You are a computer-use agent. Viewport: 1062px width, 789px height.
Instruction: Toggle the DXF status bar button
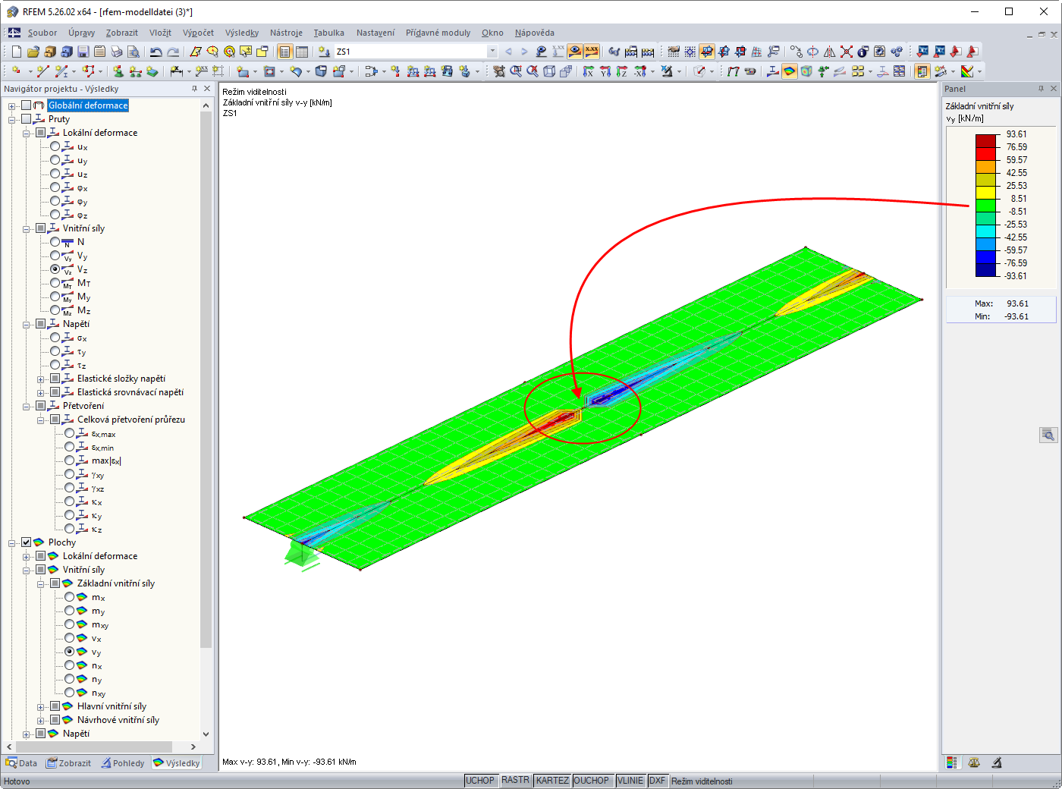[x=658, y=781]
